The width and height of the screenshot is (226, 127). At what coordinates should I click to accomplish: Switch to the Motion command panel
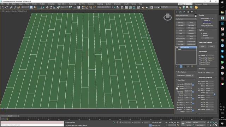[188, 12]
